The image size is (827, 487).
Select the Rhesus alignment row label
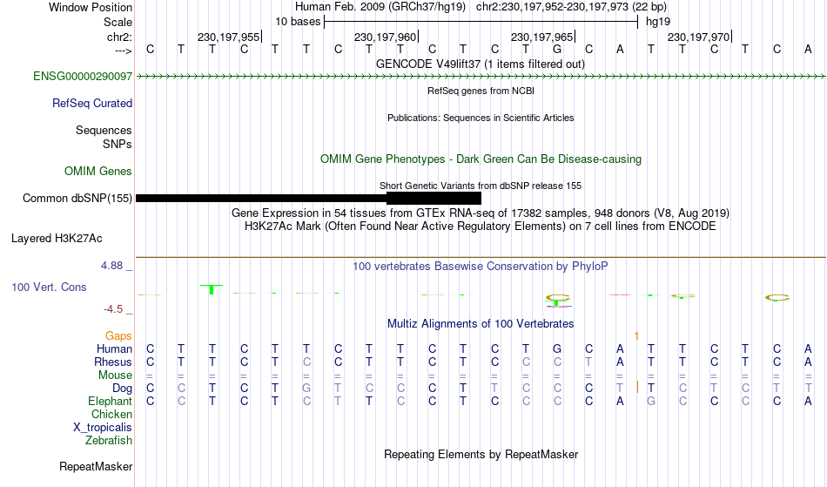(x=113, y=362)
